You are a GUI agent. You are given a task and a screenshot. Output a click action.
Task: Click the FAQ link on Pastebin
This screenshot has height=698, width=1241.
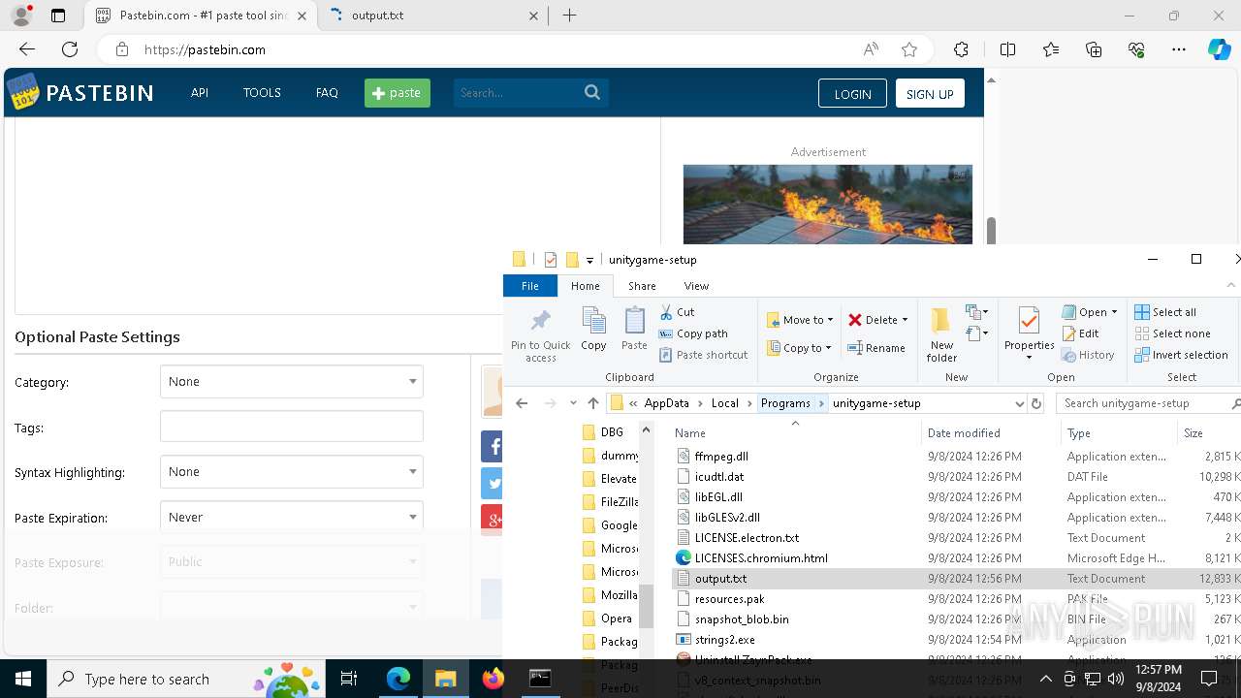pyautogui.click(x=327, y=93)
